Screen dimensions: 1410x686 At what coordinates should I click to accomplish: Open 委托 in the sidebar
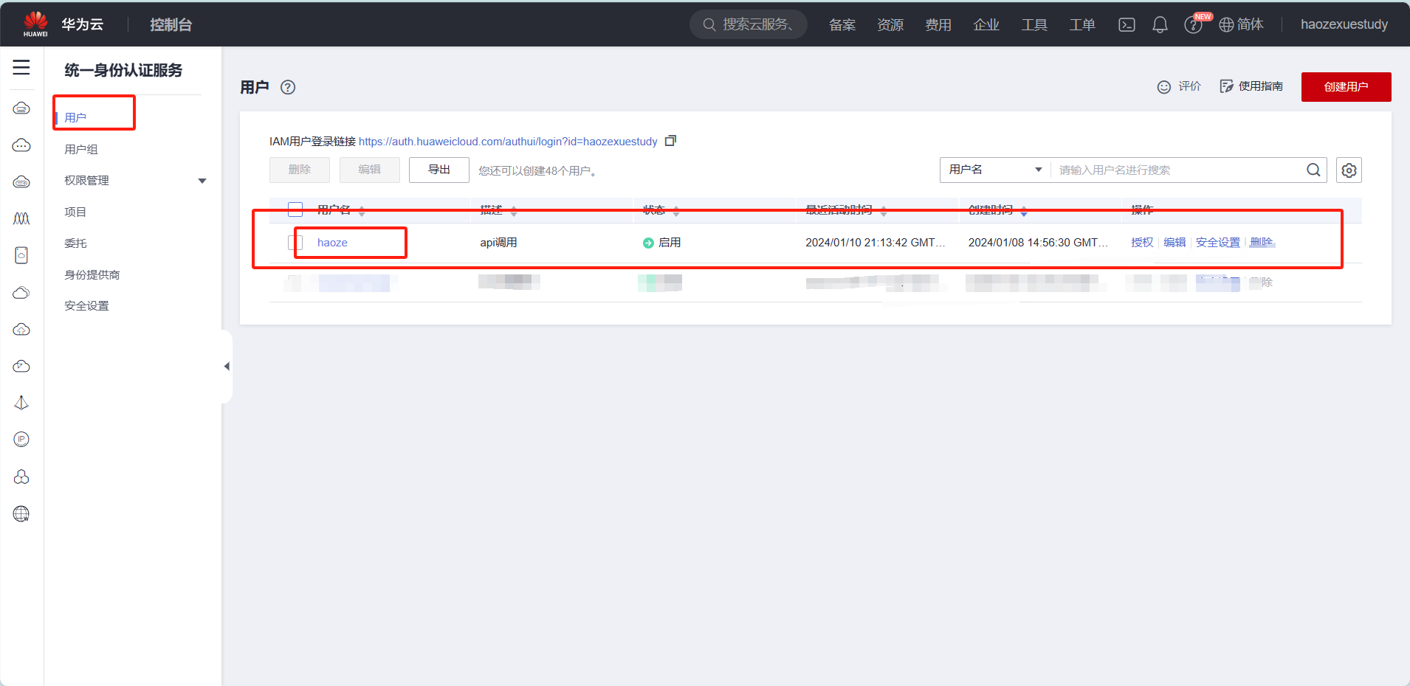click(75, 243)
